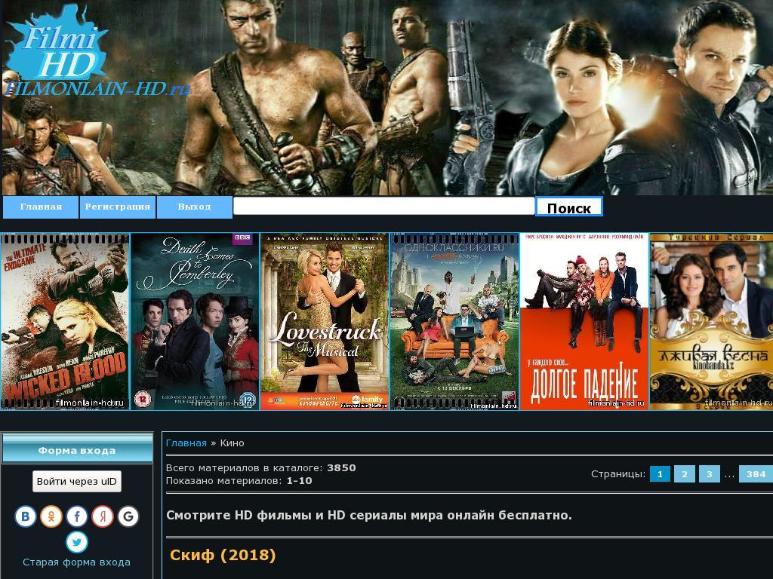Open the Death Comes to Pemberley poster
The image size is (773, 579).
[195, 321]
